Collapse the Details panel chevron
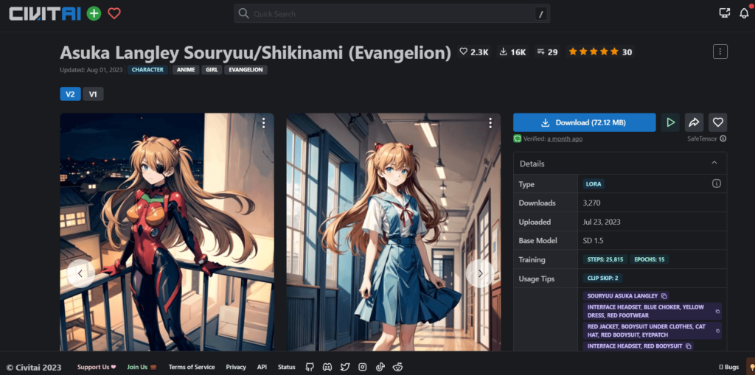755x375 pixels. (714, 164)
